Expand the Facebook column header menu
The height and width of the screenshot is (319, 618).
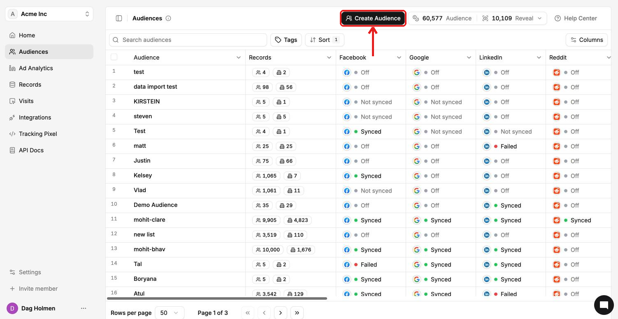coord(399,57)
